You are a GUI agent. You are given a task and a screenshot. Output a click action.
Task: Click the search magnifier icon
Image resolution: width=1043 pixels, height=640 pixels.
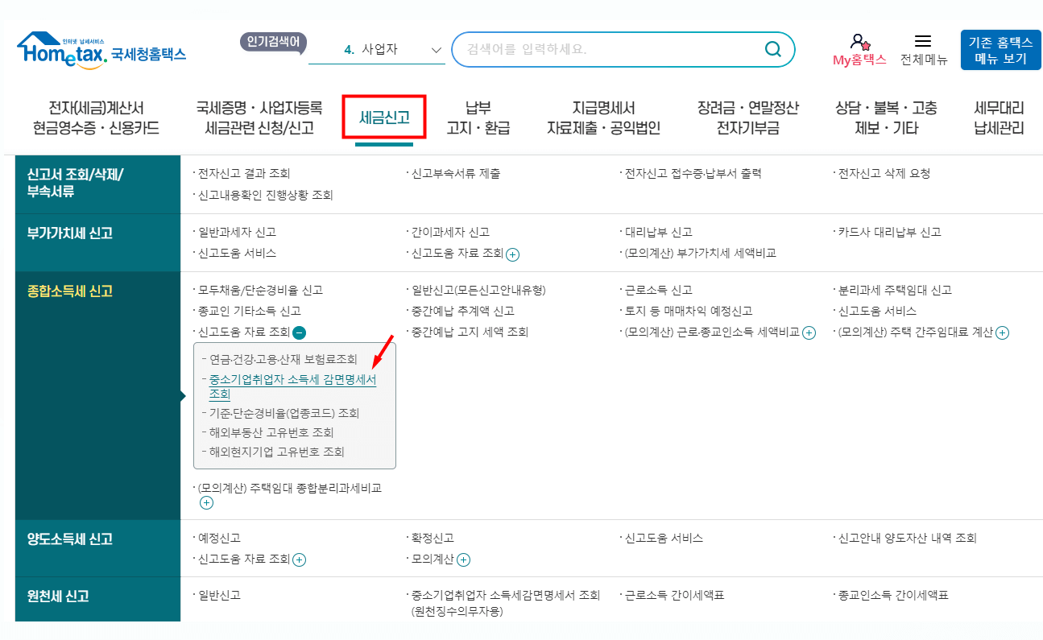[772, 49]
